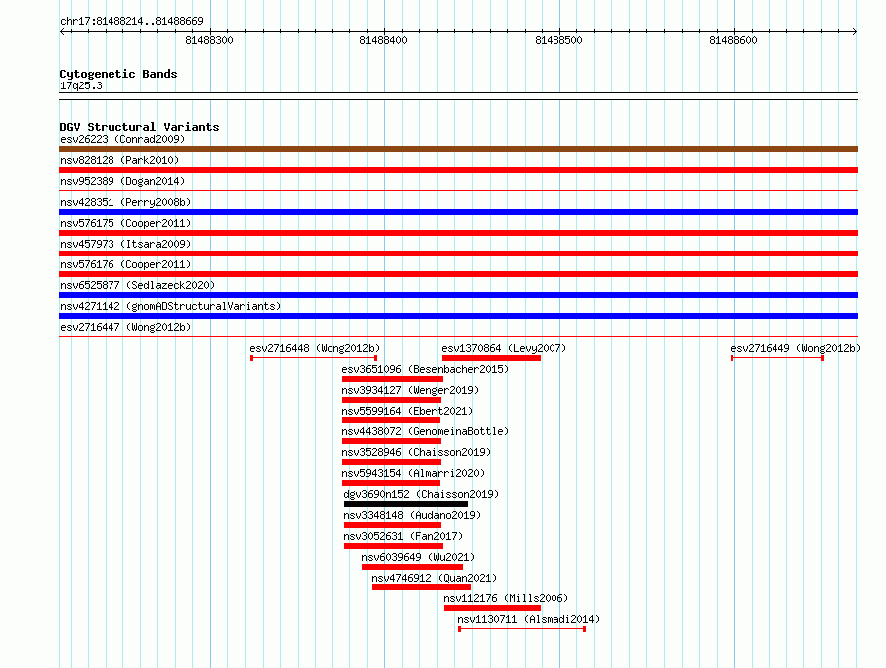This screenshot has height=668, width=886.
Task: Open nsv457973 (Itsara2009) label
Action: 125,244
